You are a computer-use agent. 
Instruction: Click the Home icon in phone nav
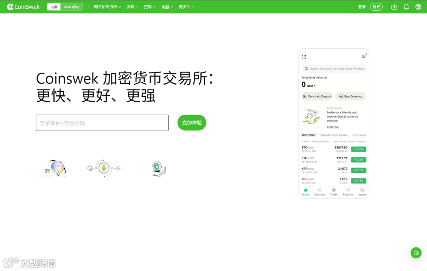pyautogui.click(x=306, y=190)
